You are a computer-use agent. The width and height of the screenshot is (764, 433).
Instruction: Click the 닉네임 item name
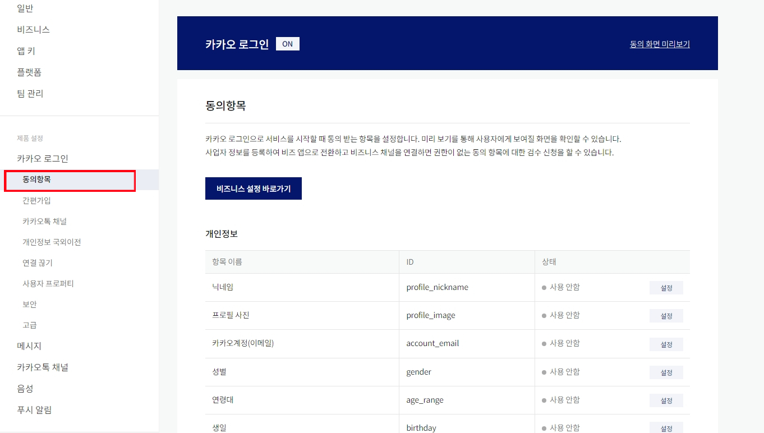pos(223,287)
